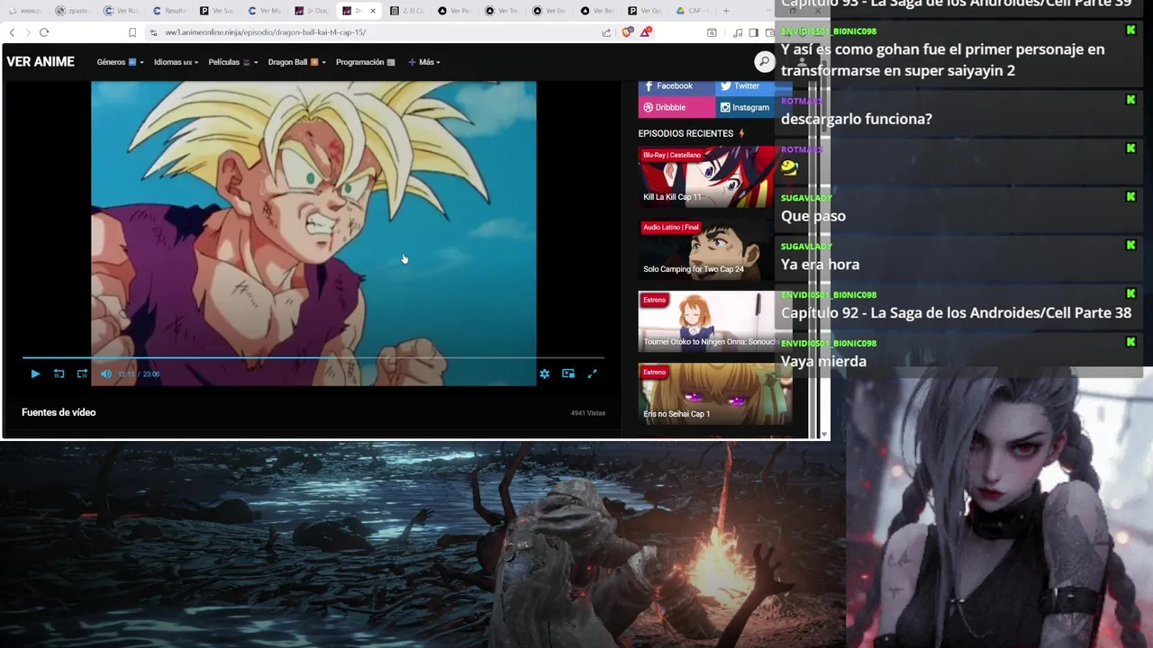Image resolution: width=1153 pixels, height=648 pixels.
Task: Open the Dribbble social button
Action: point(676,107)
